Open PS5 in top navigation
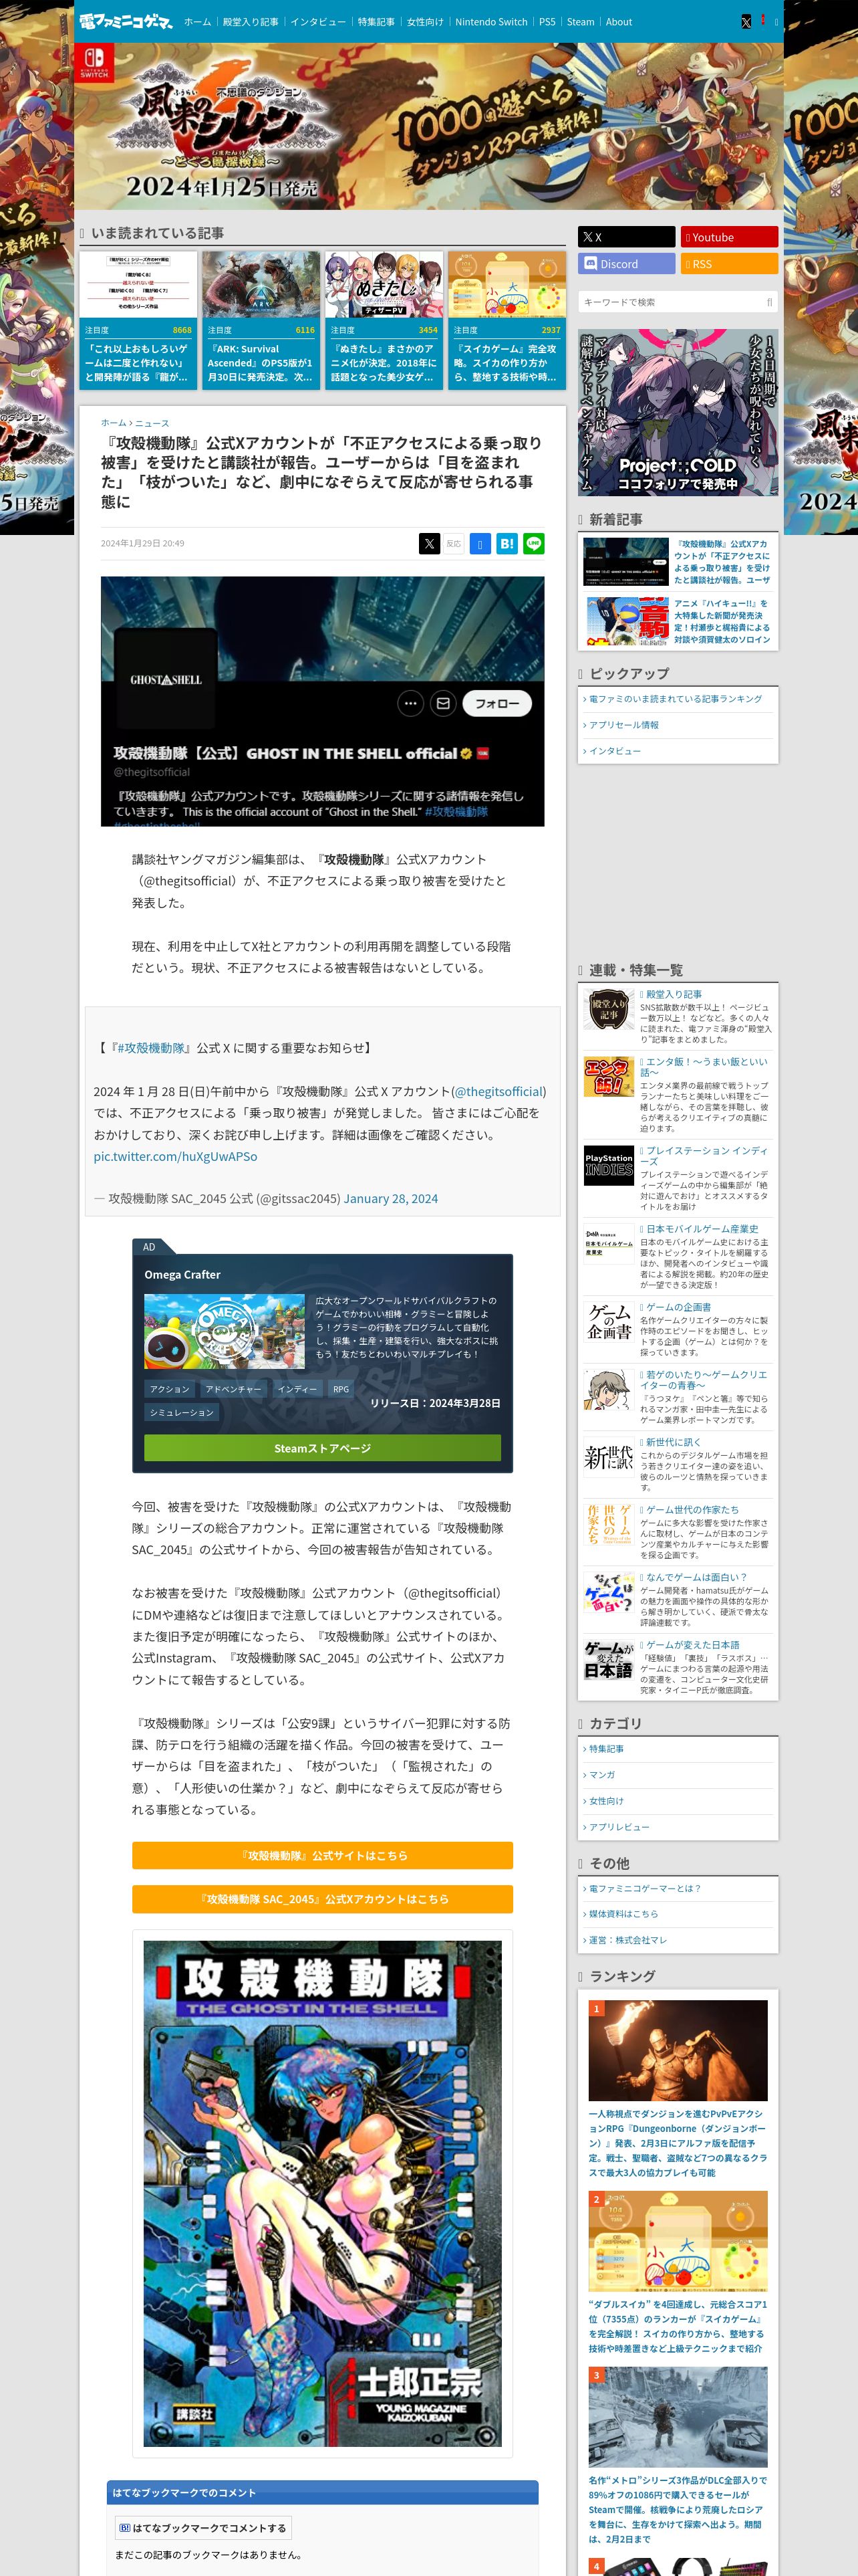 click(547, 22)
